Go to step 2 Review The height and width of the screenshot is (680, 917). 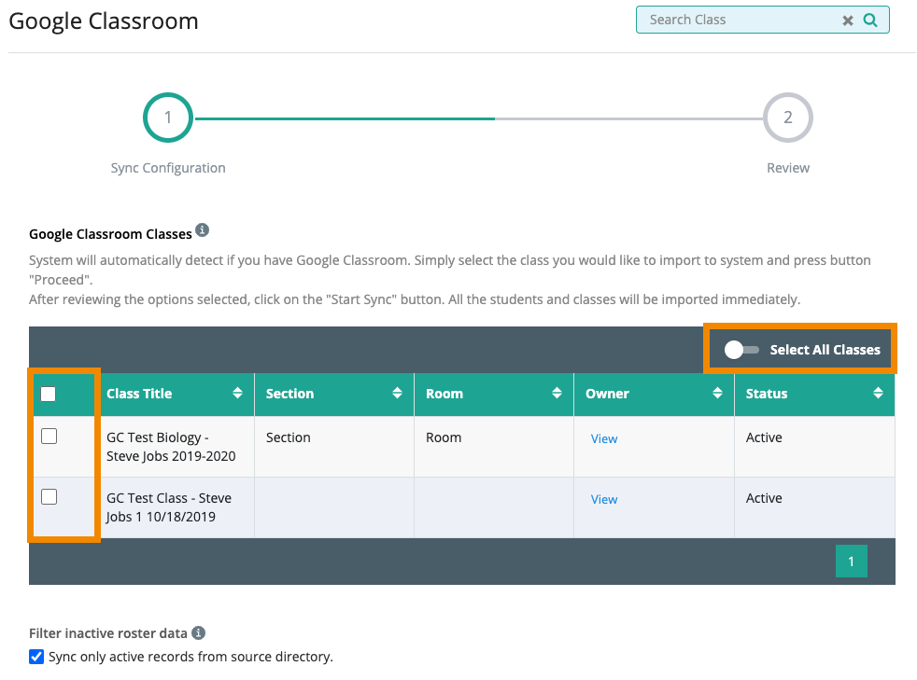point(787,118)
